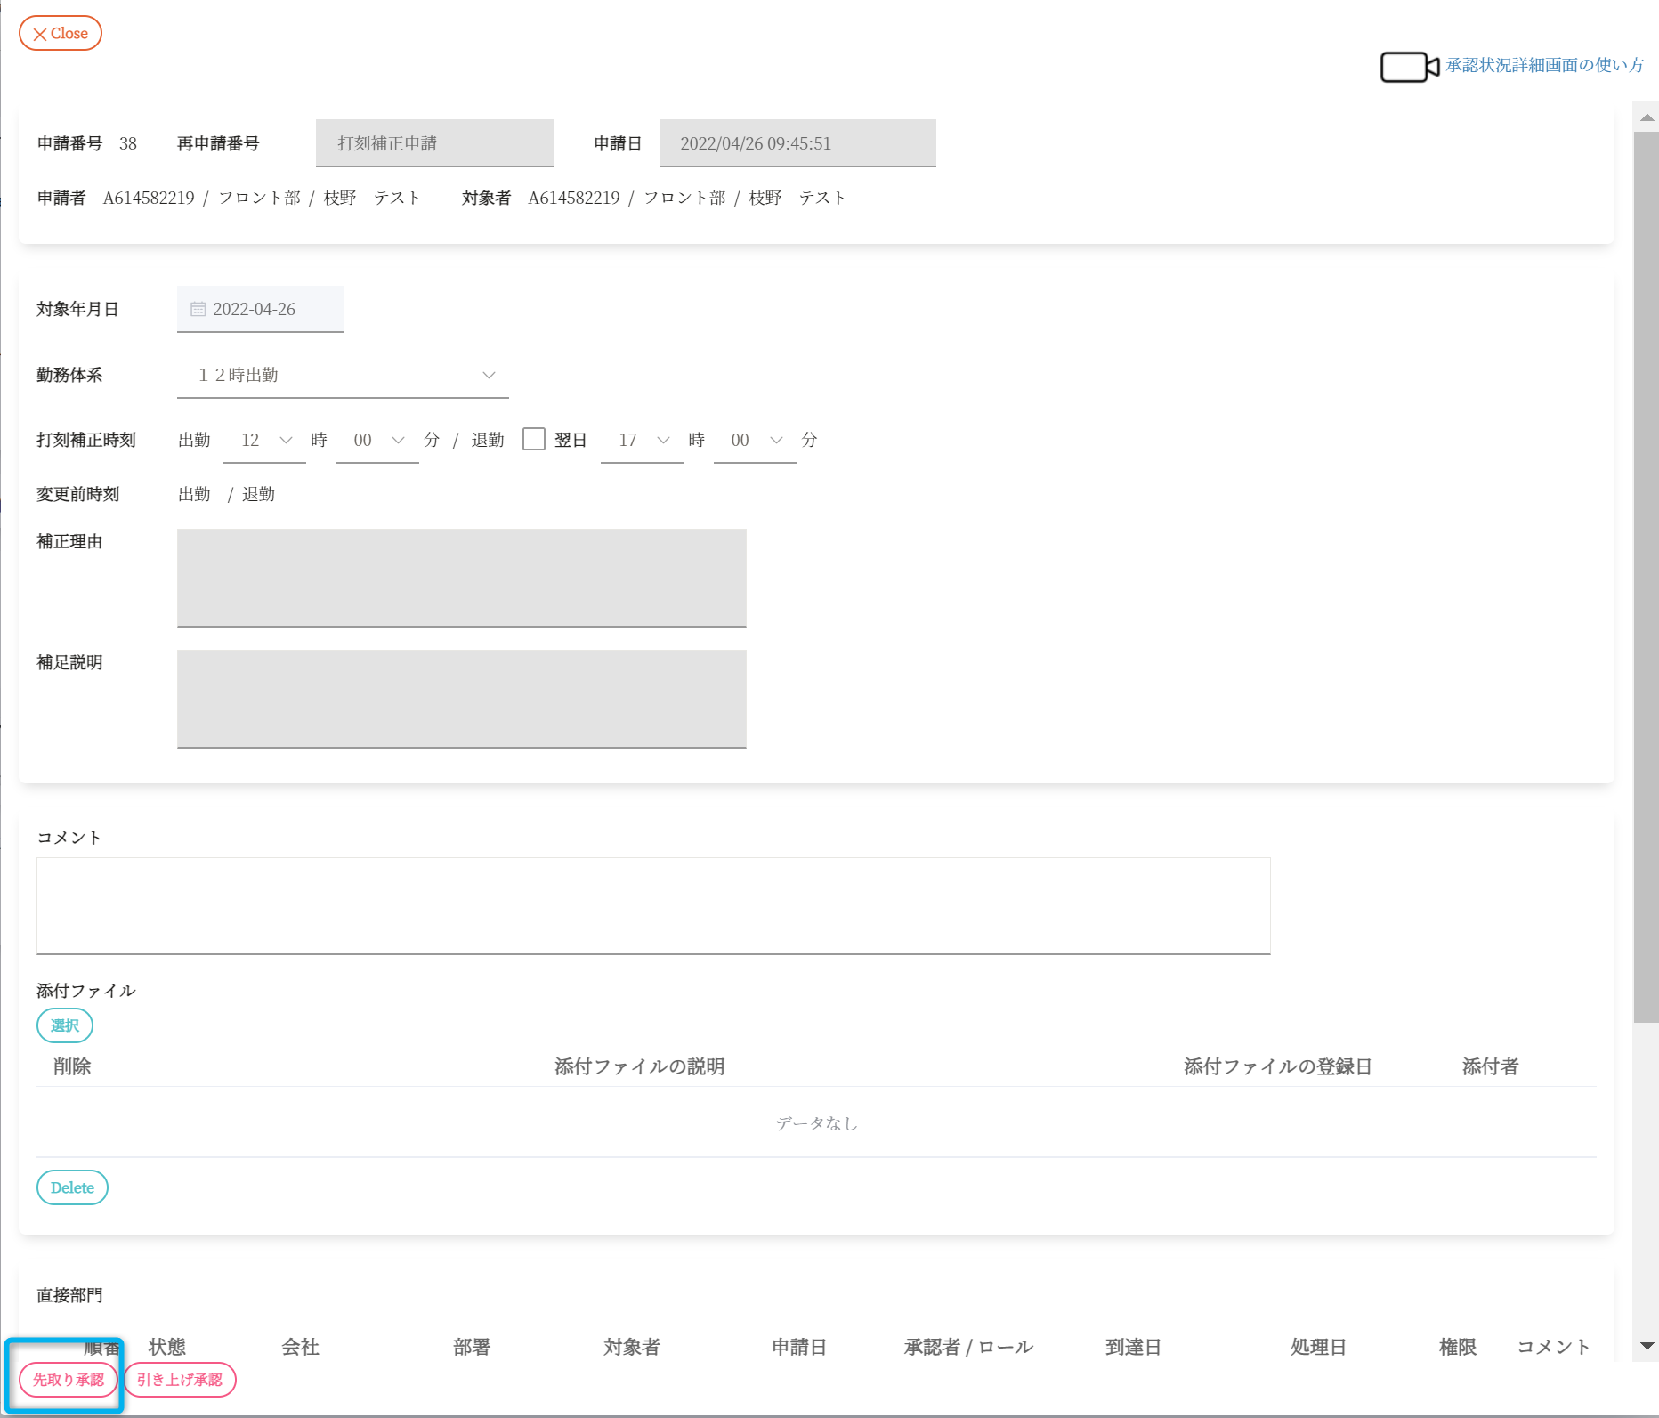The height and width of the screenshot is (1418, 1659).
Task: Click the scrollbar down arrow
Action: coord(1647,1346)
